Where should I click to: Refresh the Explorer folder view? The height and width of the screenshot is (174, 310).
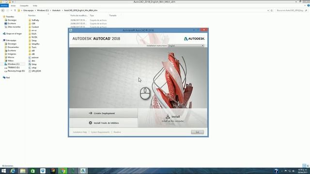point(272,11)
